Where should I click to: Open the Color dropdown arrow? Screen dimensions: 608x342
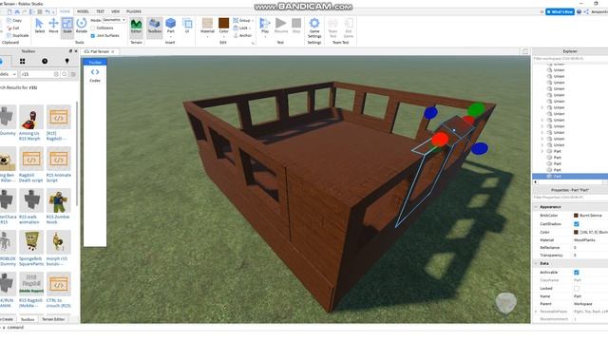click(x=224, y=36)
